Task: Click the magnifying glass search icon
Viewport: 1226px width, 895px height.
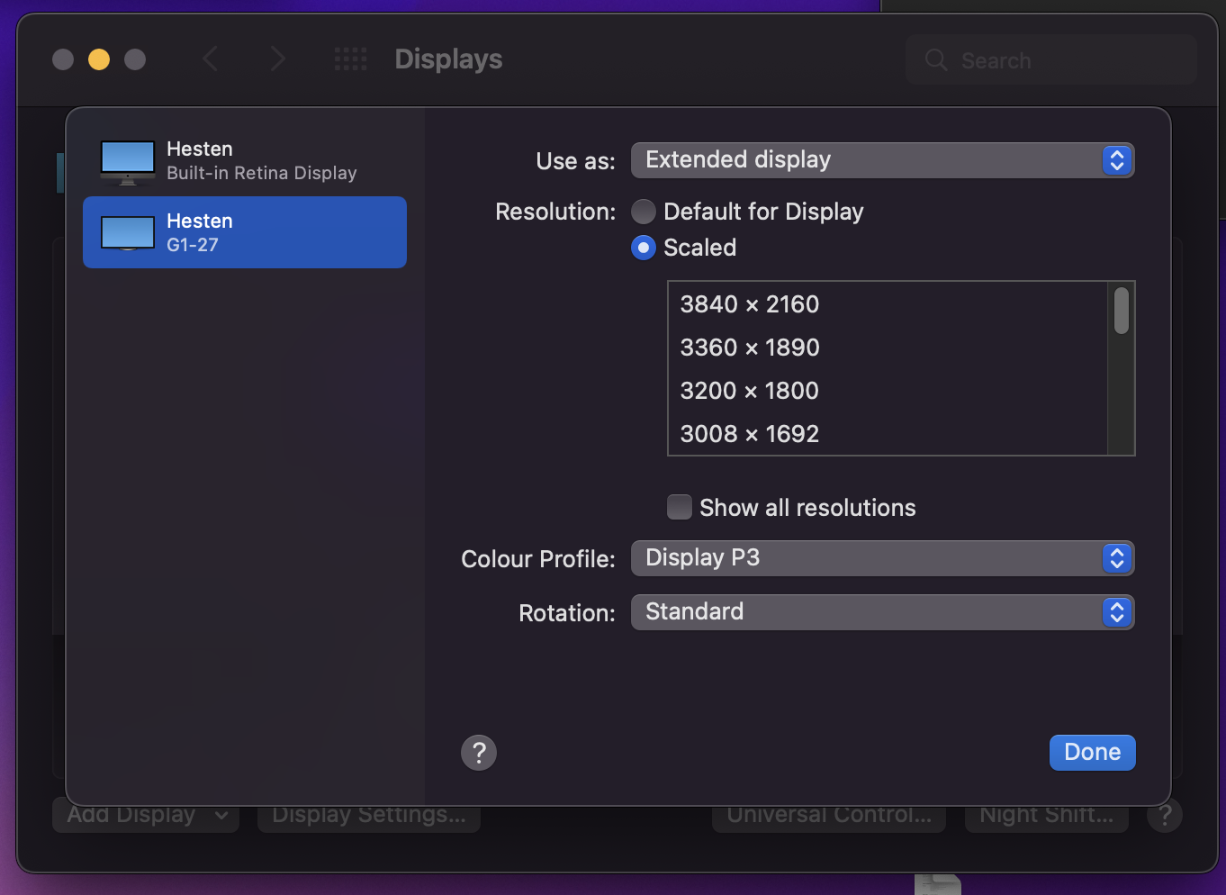Action: (x=936, y=60)
